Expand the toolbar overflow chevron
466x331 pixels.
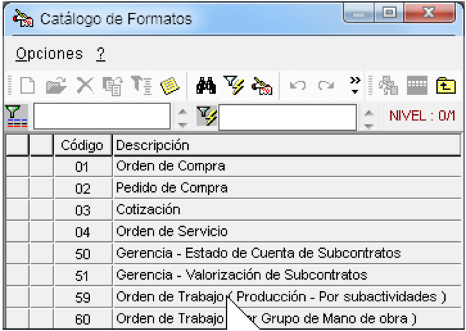pos(355,86)
